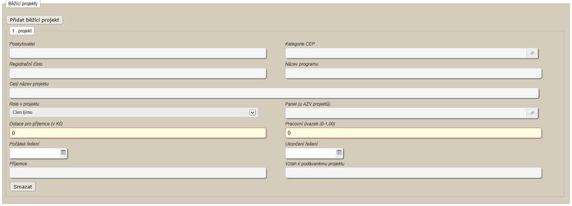The width and height of the screenshot is (572, 206).
Task: Open the Panel (u AZV projektů) field
Action: 406,113
